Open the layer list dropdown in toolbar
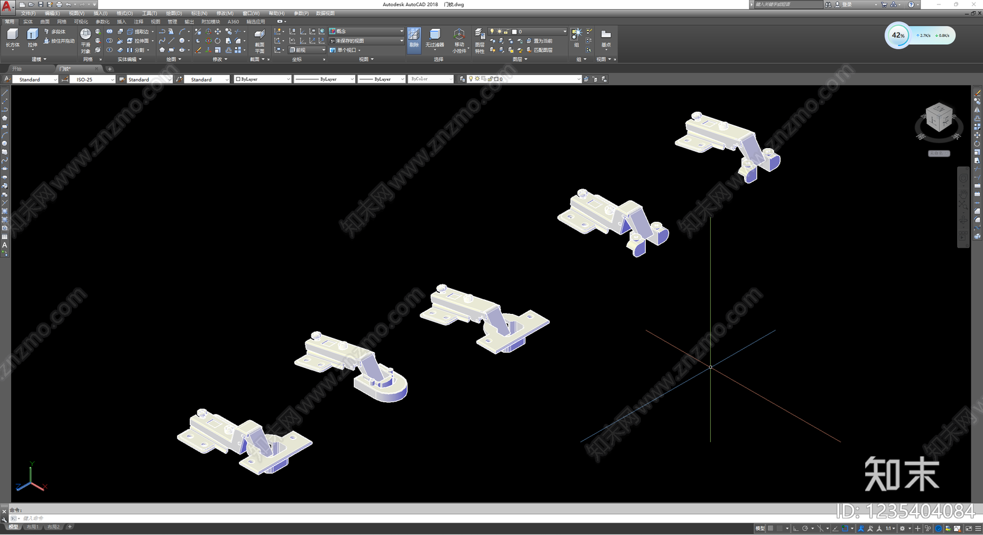 point(524,79)
